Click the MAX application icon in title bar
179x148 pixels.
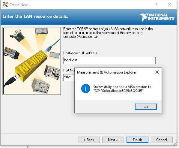[x=5, y=5]
